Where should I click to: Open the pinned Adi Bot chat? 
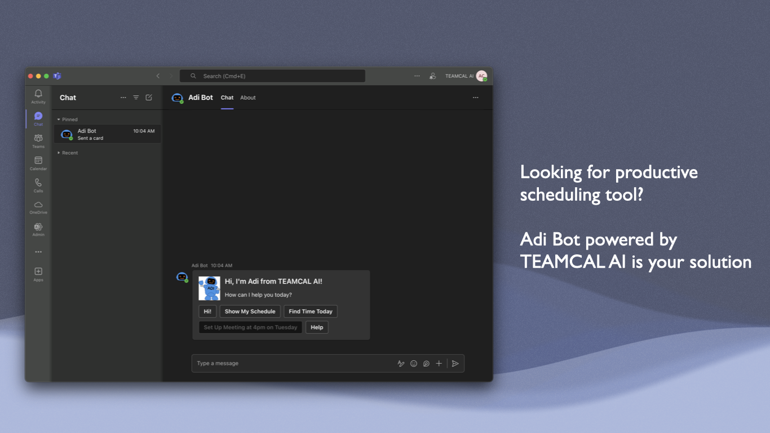tap(108, 134)
